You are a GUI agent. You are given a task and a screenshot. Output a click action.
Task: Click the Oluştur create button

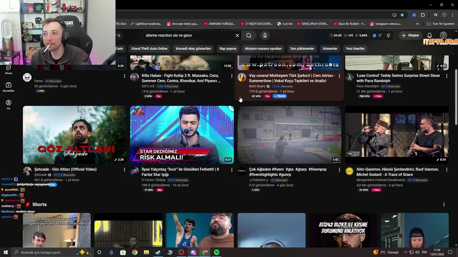pyautogui.click(x=410, y=35)
